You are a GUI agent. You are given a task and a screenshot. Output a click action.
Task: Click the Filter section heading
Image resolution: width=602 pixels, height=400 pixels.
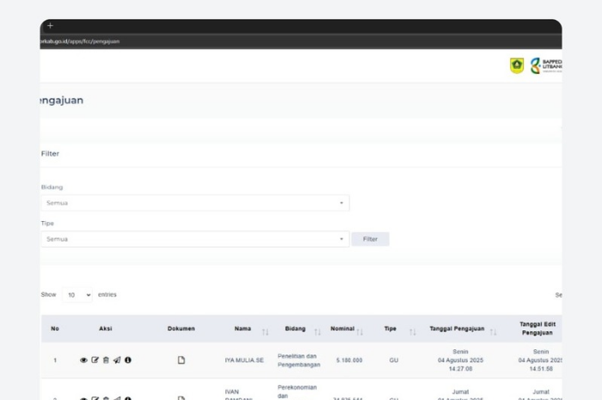coord(50,154)
